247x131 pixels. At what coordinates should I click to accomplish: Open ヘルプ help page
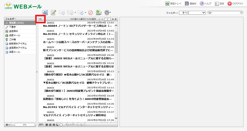tap(205, 3)
